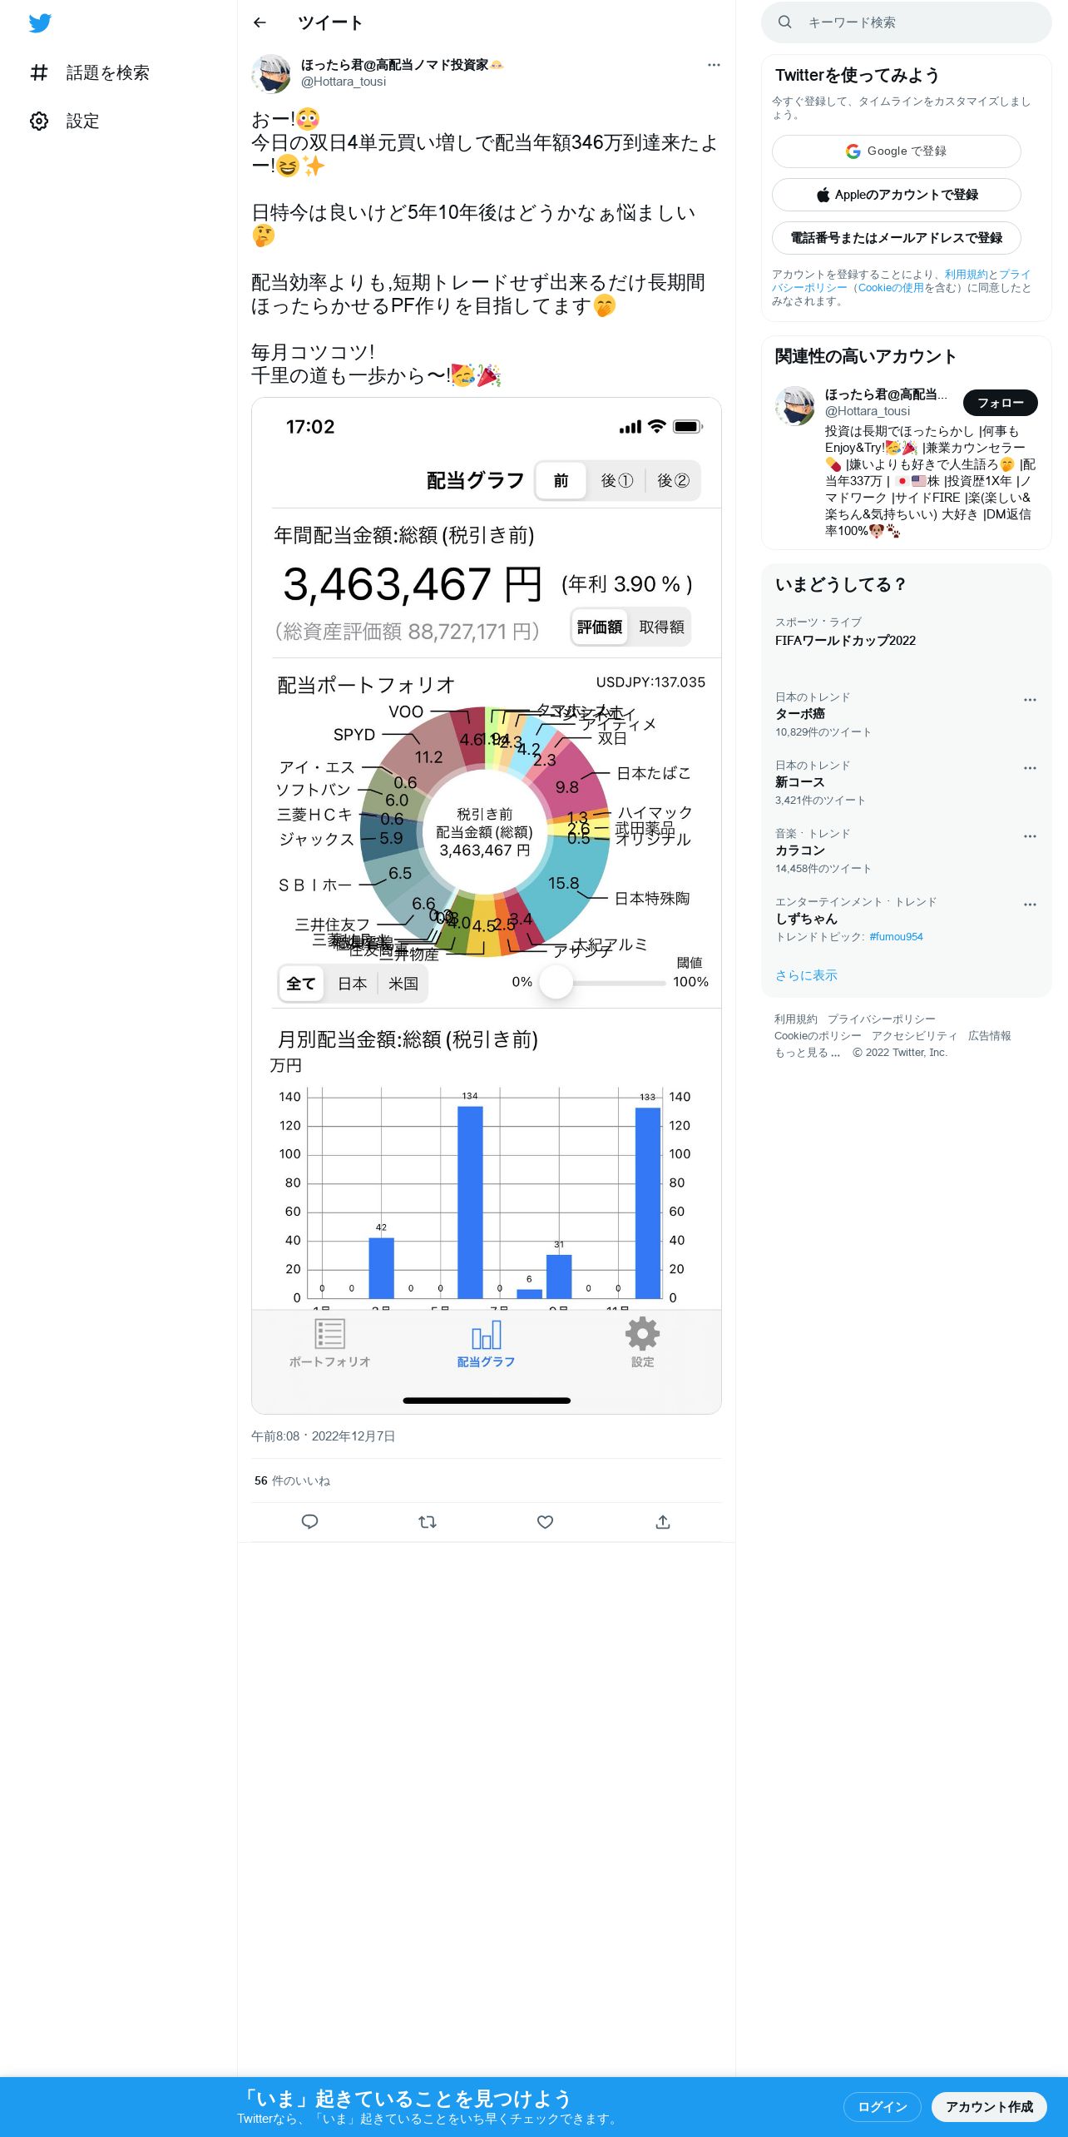View the 56 件のいいね likes list

coord(292,1480)
